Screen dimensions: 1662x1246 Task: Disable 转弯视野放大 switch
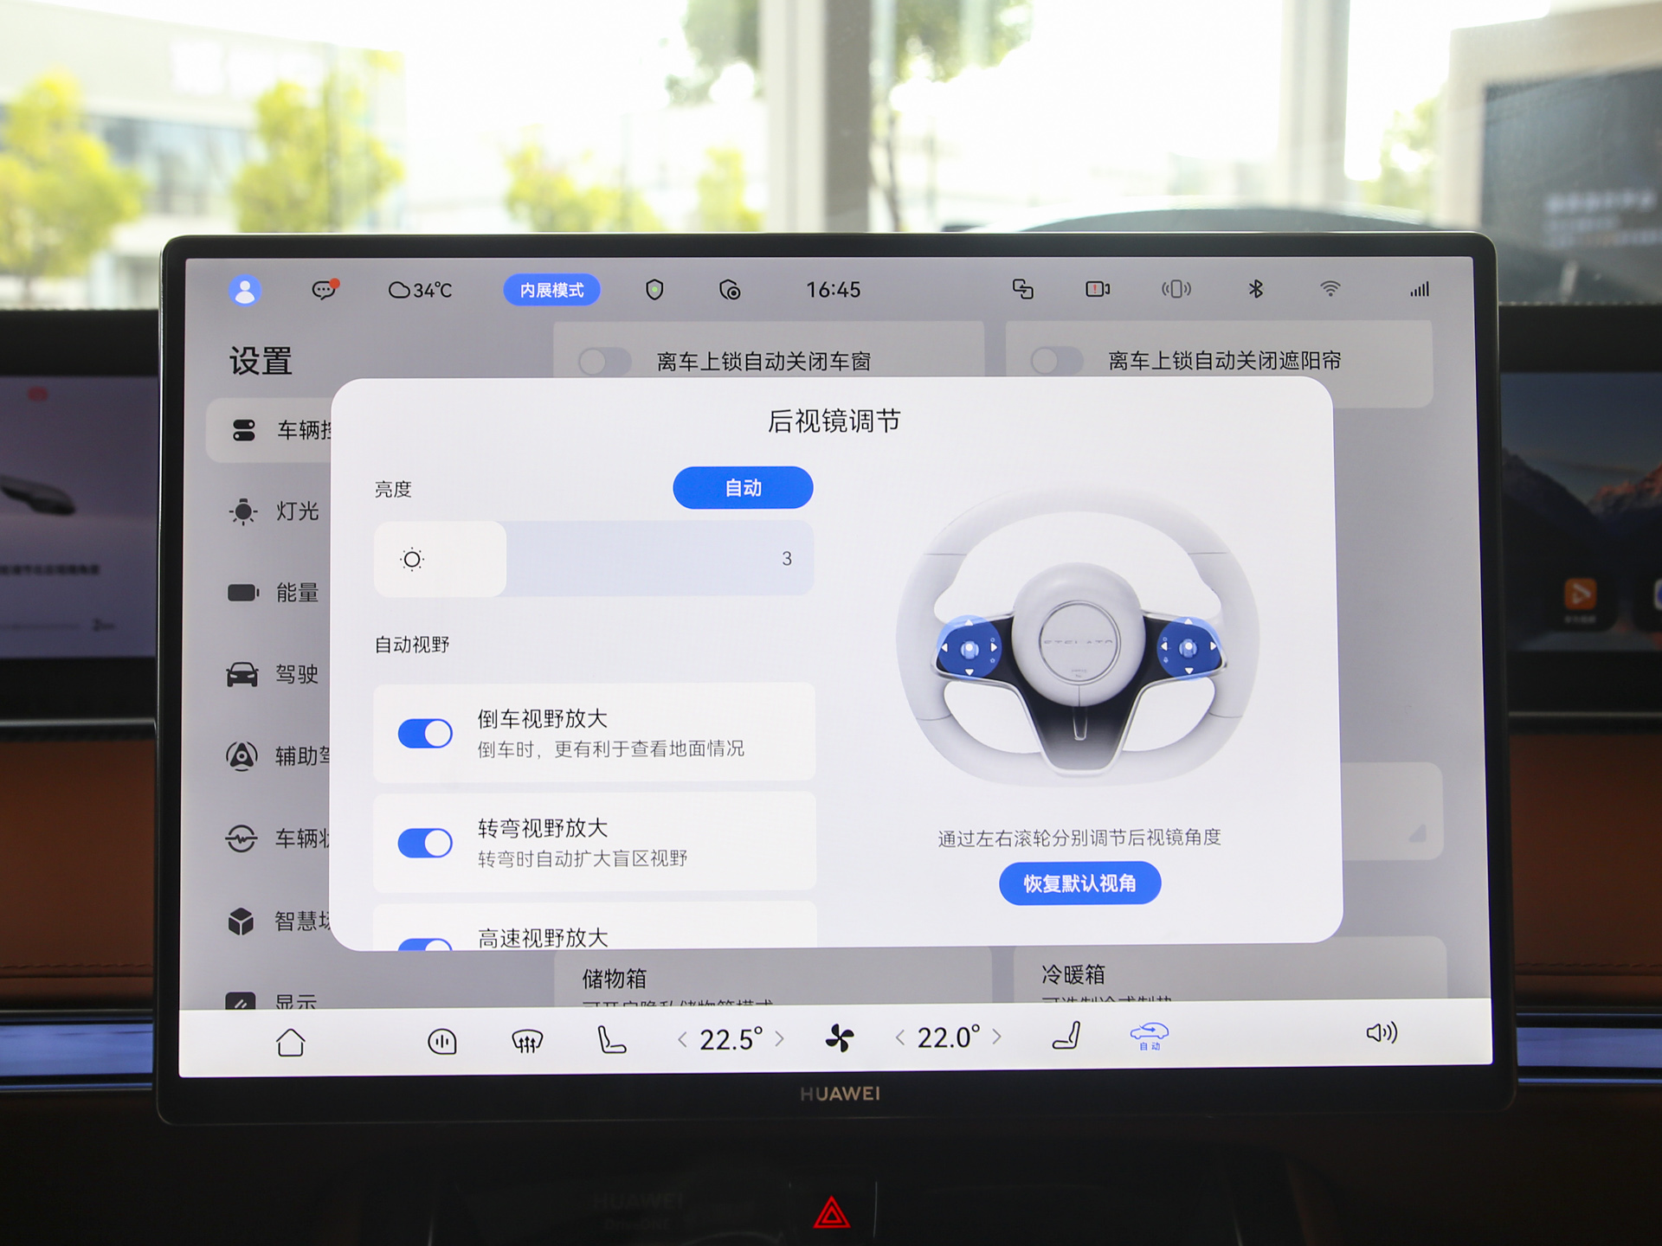pyautogui.click(x=424, y=842)
